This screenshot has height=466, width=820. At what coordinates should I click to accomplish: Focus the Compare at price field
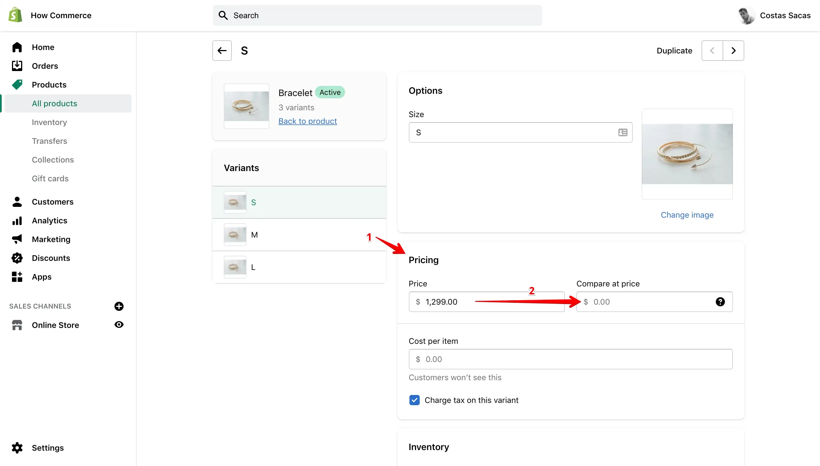(654, 301)
